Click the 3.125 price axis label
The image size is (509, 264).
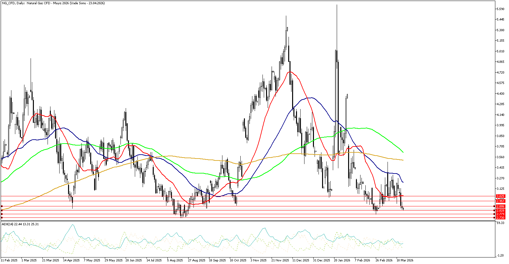click(500, 189)
